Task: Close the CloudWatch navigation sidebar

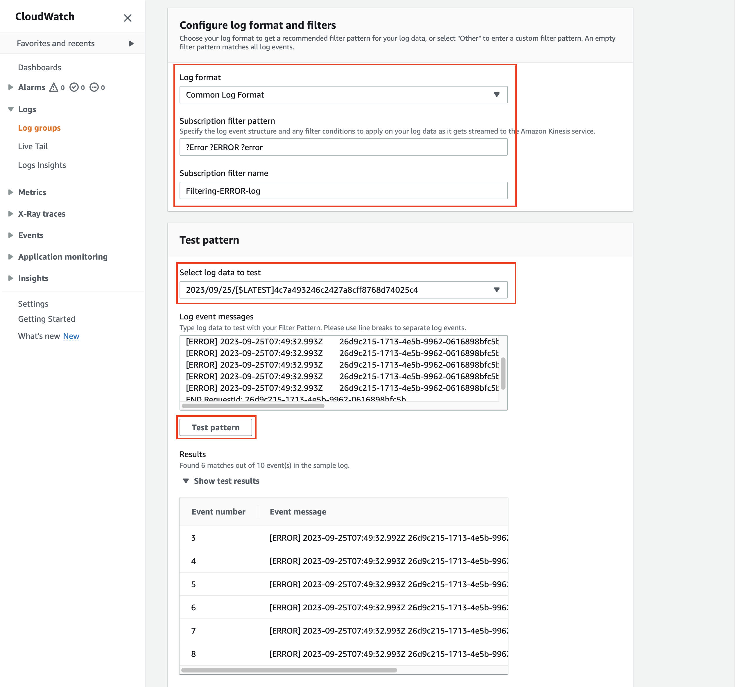Action: tap(128, 18)
